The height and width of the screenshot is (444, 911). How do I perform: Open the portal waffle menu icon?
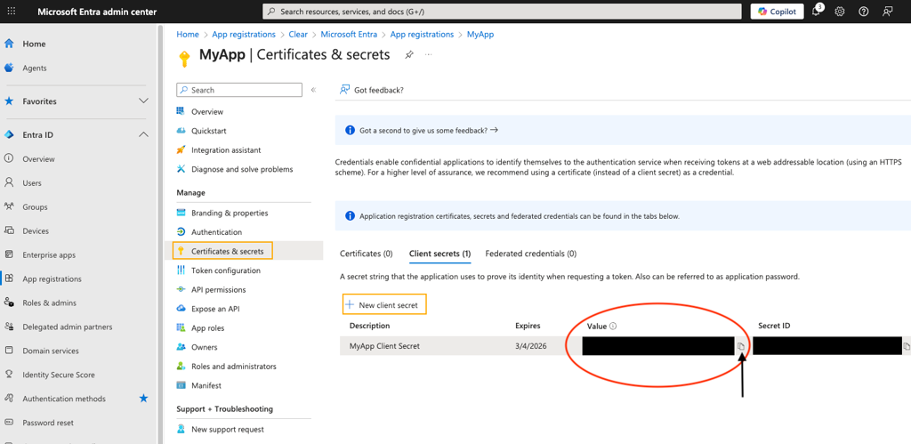pos(12,12)
